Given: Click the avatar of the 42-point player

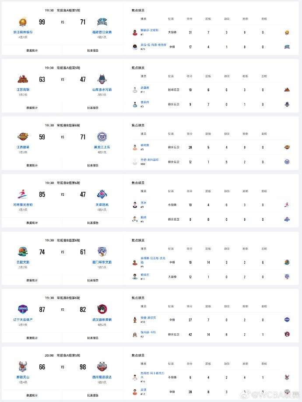Looking at the screenshot, I should tap(135, 334).
